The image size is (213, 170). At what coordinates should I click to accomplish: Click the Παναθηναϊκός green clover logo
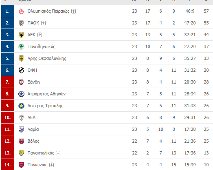(x=21, y=46)
